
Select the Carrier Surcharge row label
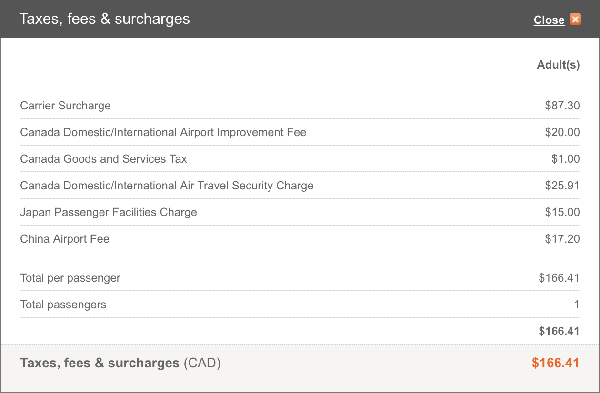(65, 106)
